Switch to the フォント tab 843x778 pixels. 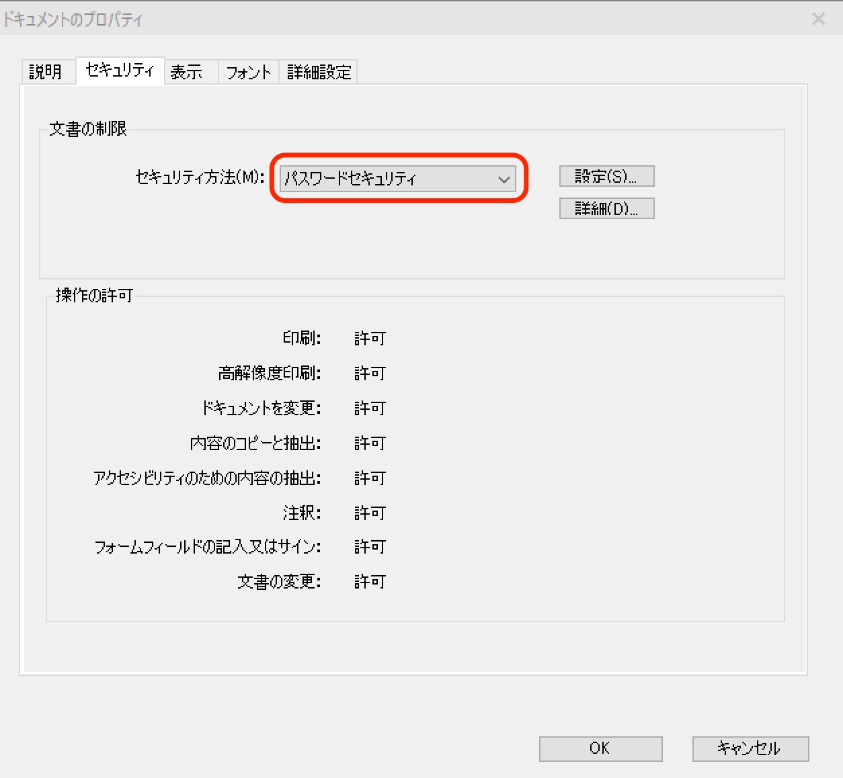tap(249, 72)
